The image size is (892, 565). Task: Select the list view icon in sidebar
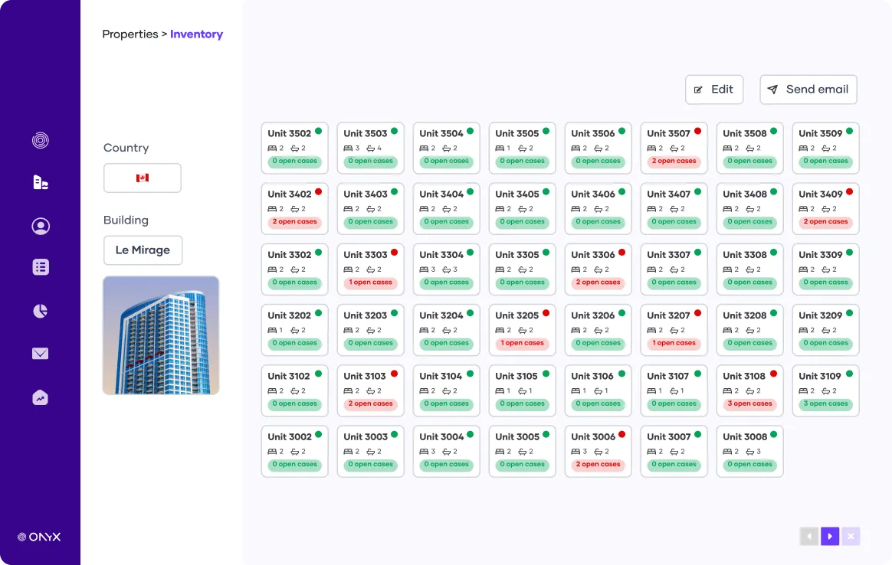point(40,267)
